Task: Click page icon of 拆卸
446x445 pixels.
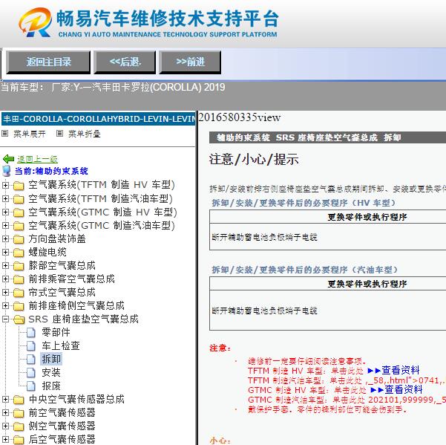Action: [31, 359]
